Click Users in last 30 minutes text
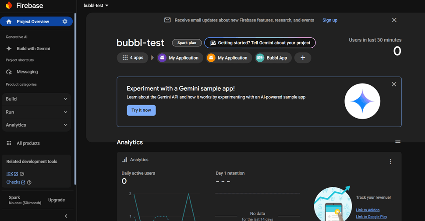The width and height of the screenshot is (425, 221). (375, 40)
